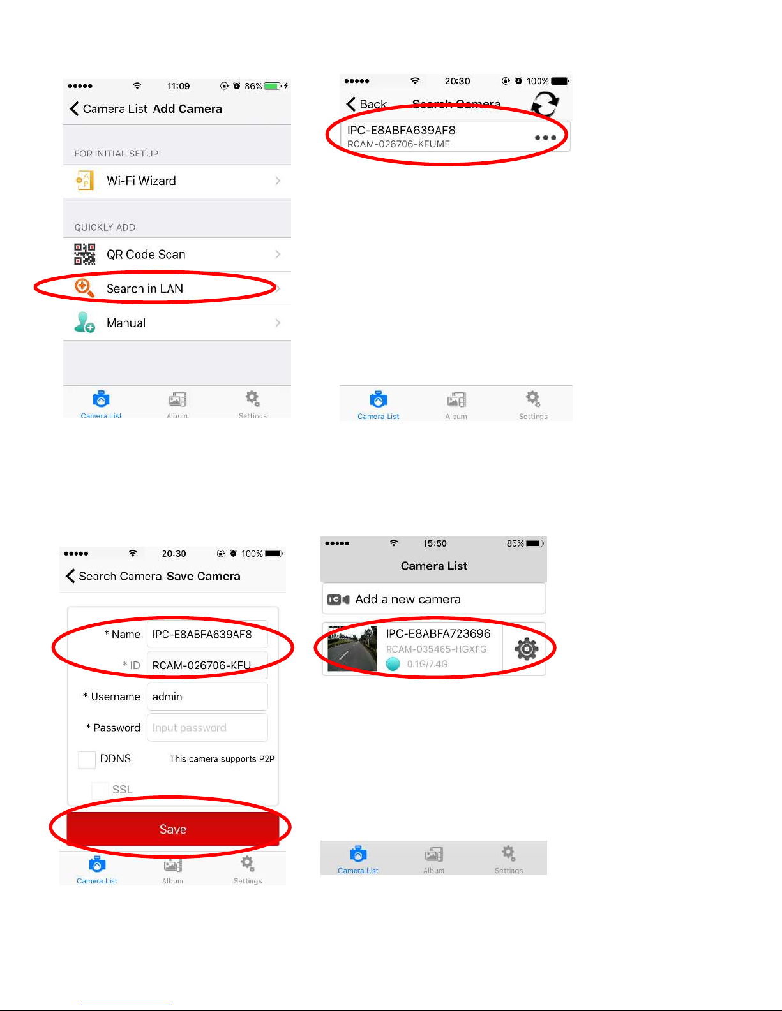Go Back from the Search Camera screen
Viewport: 782px width, 1011px height.
366,104
